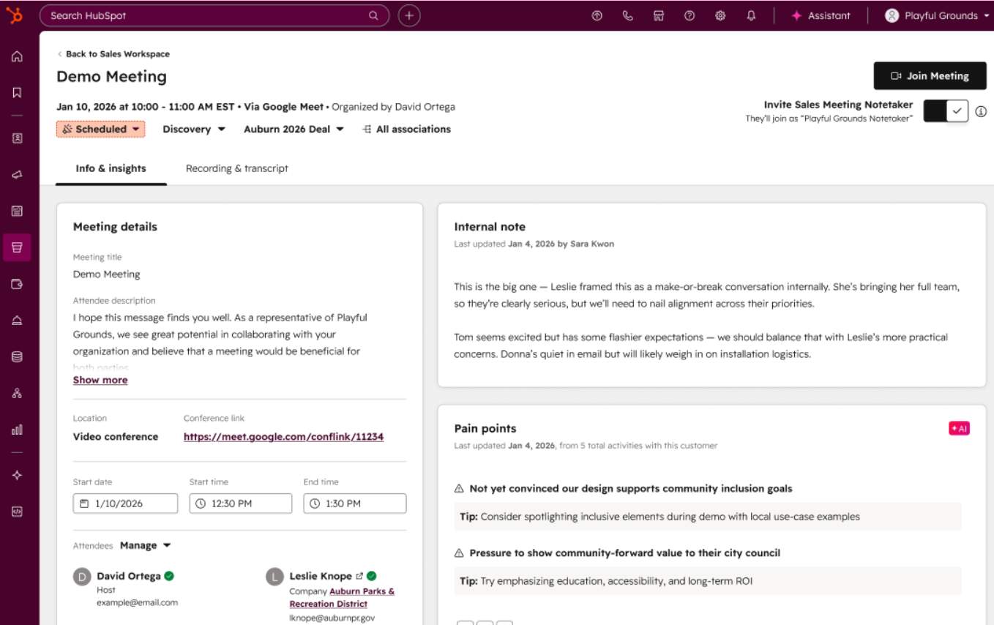Click the HubSpot sprocket logo
Image resolution: width=994 pixels, height=625 pixels.
tap(15, 15)
